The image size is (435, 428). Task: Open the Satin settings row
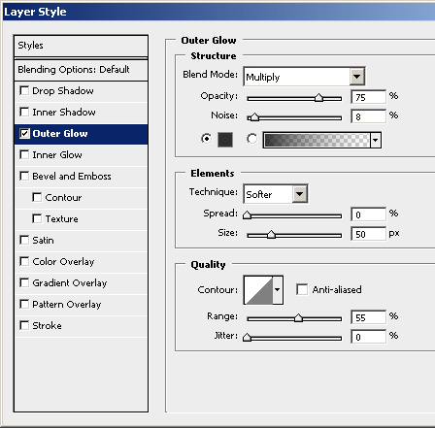81,241
